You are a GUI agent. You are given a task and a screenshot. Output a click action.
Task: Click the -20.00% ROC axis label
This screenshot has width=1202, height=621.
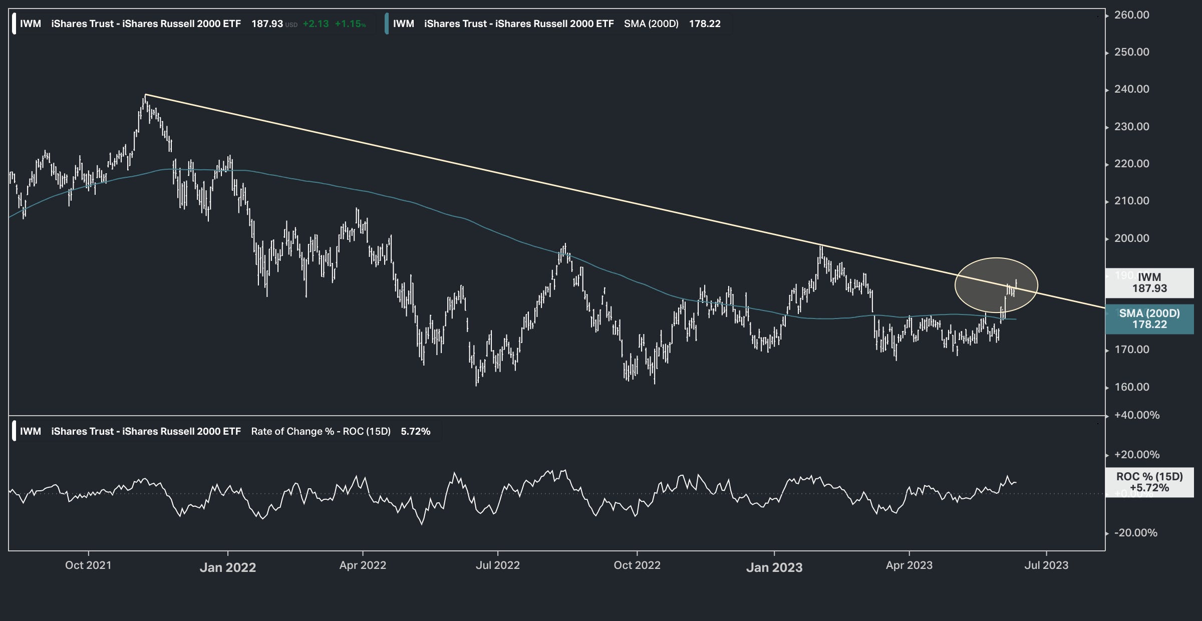pos(1135,533)
